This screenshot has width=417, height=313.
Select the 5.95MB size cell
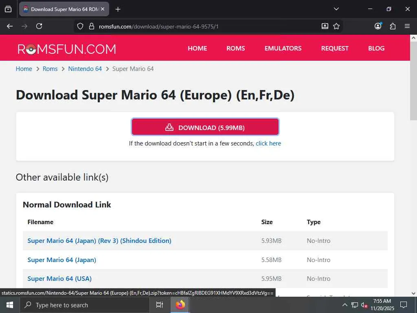[271, 279]
